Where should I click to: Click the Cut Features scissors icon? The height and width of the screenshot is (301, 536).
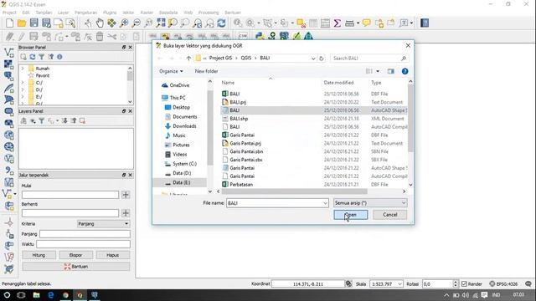[x=111, y=36]
